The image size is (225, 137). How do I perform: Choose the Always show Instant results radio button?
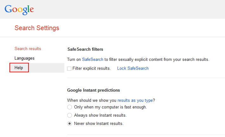click(x=70, y=115)
